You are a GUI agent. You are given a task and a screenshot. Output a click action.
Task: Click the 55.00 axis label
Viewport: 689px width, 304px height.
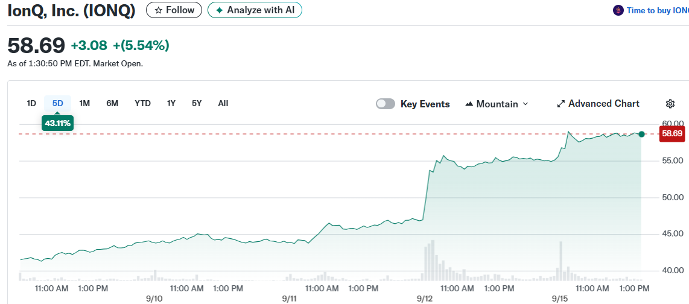(x=672, y=161)
